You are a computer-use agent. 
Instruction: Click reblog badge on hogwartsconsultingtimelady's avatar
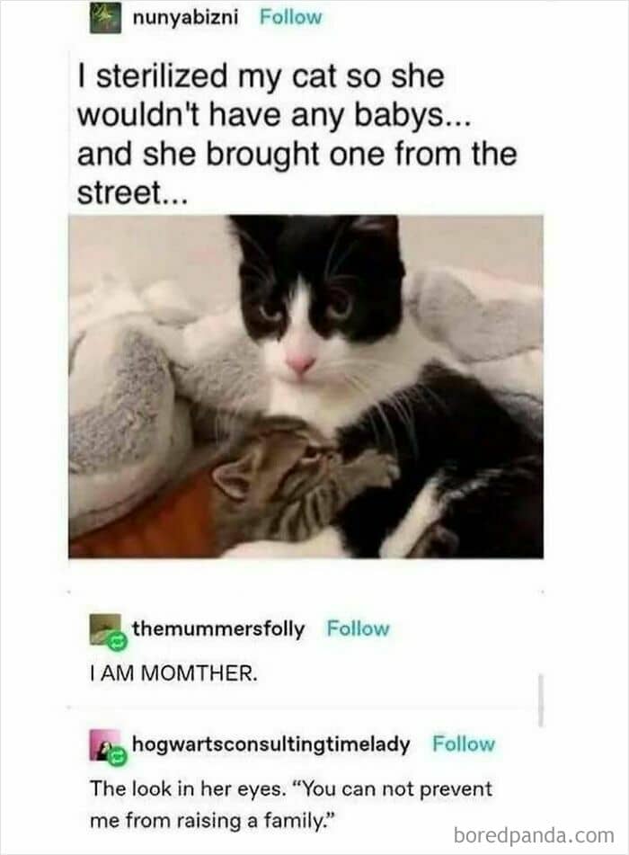[115, 757]
